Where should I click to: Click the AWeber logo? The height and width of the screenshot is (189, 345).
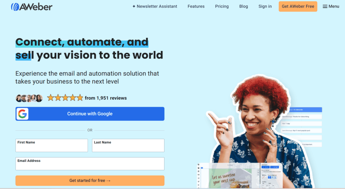[x=32, y=7]
